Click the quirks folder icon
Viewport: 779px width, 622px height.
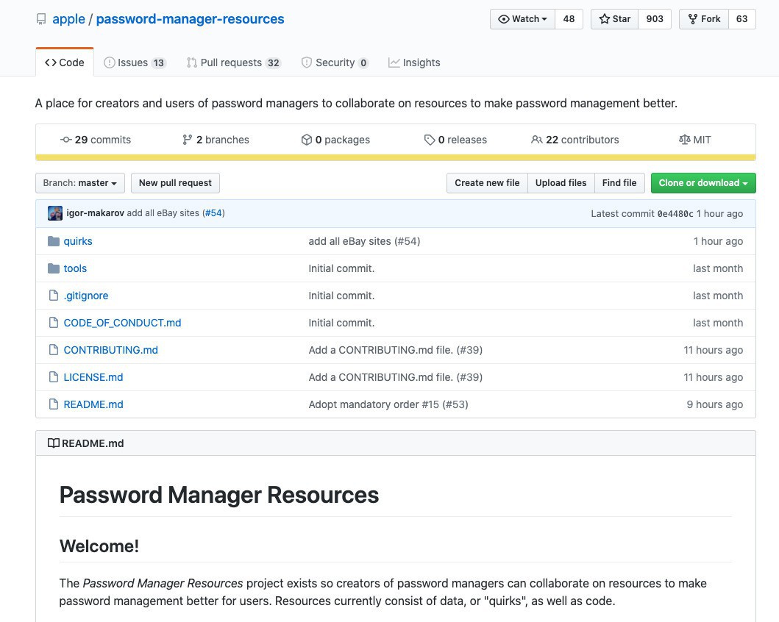point(53,241)
